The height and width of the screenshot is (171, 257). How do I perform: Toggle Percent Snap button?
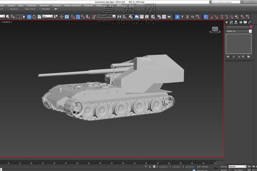(x=83, y=17)
